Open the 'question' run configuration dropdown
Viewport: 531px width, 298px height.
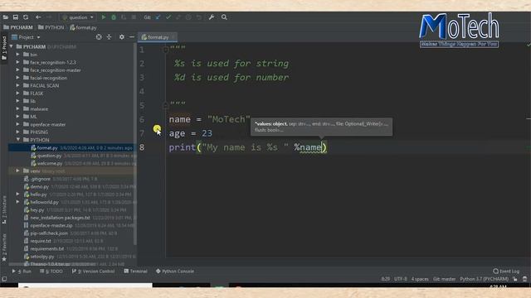coord(77,17)
